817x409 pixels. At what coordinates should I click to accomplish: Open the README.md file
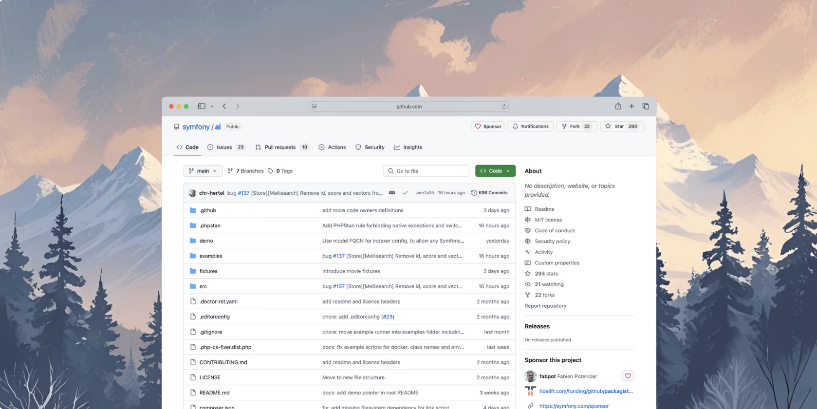point(214,392)
